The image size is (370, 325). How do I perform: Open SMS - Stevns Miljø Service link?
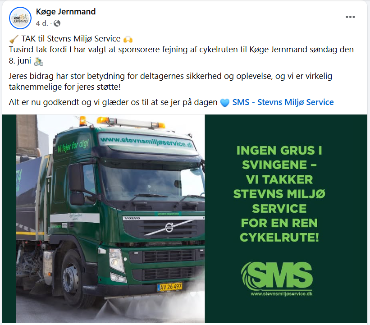pyautogui.click(x=283, y=102)
